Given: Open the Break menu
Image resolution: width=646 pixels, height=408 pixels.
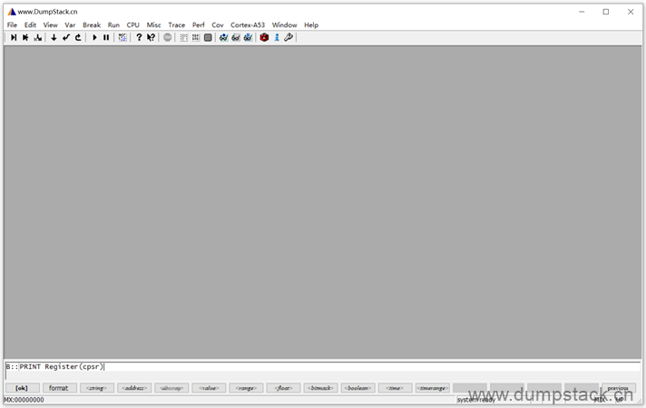Looking at the screenshot, I should pyautogui.click(x=92, y=25).
